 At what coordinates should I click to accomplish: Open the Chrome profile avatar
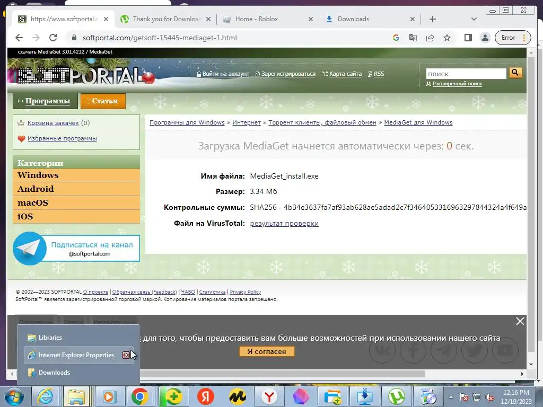485,38
